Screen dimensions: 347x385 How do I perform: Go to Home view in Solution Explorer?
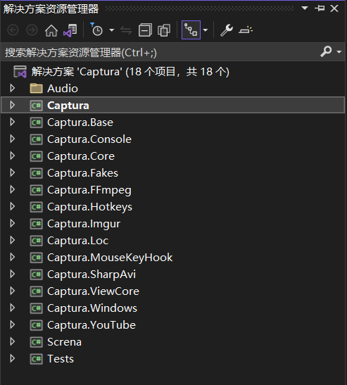[x=51, y=30]
